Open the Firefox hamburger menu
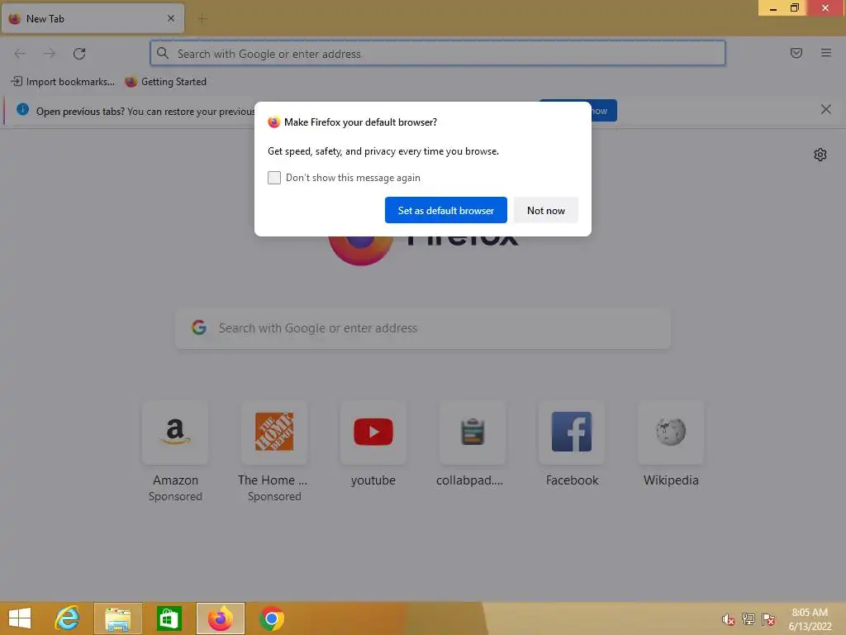 coord(825,53)
